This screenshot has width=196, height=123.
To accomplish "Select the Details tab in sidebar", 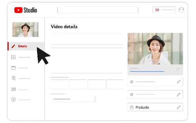I will [x=26, y=46].
